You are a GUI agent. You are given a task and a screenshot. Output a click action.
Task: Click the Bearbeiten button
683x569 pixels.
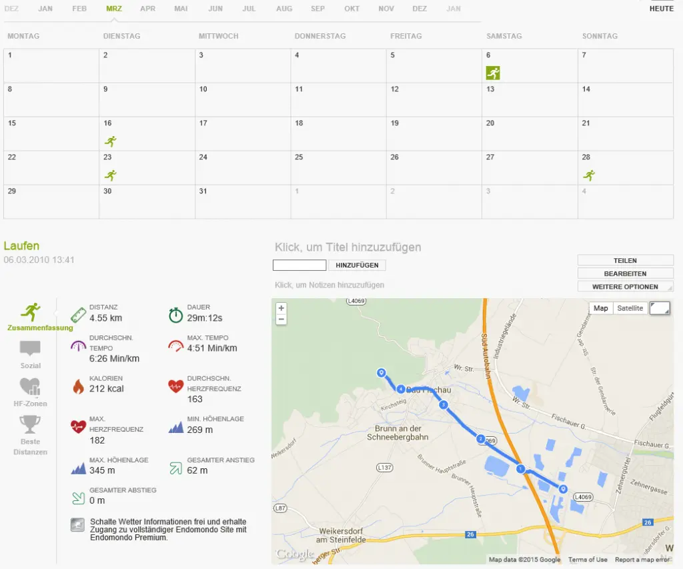[625, 273]
